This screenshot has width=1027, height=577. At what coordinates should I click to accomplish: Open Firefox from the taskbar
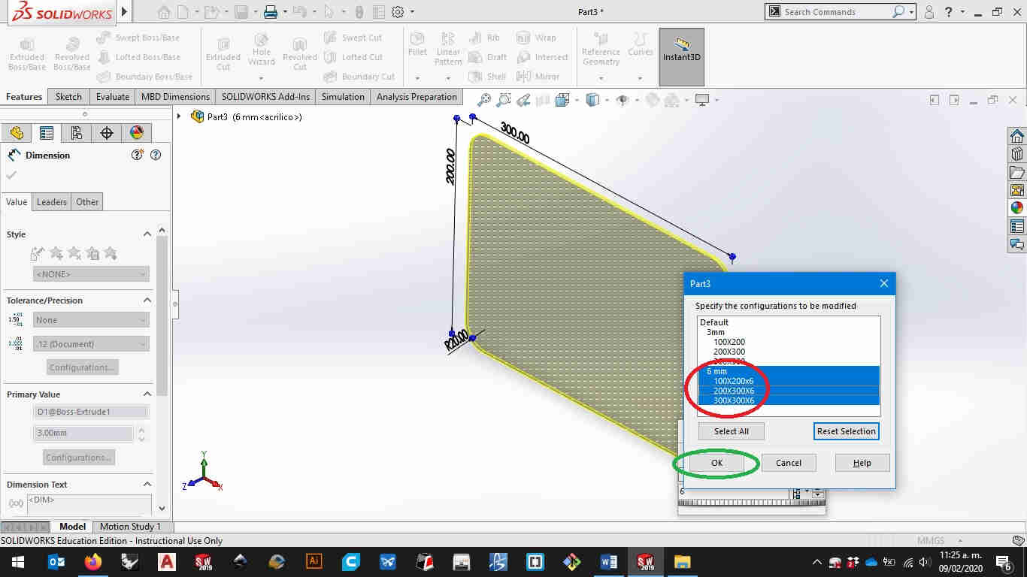click(93, 562)
